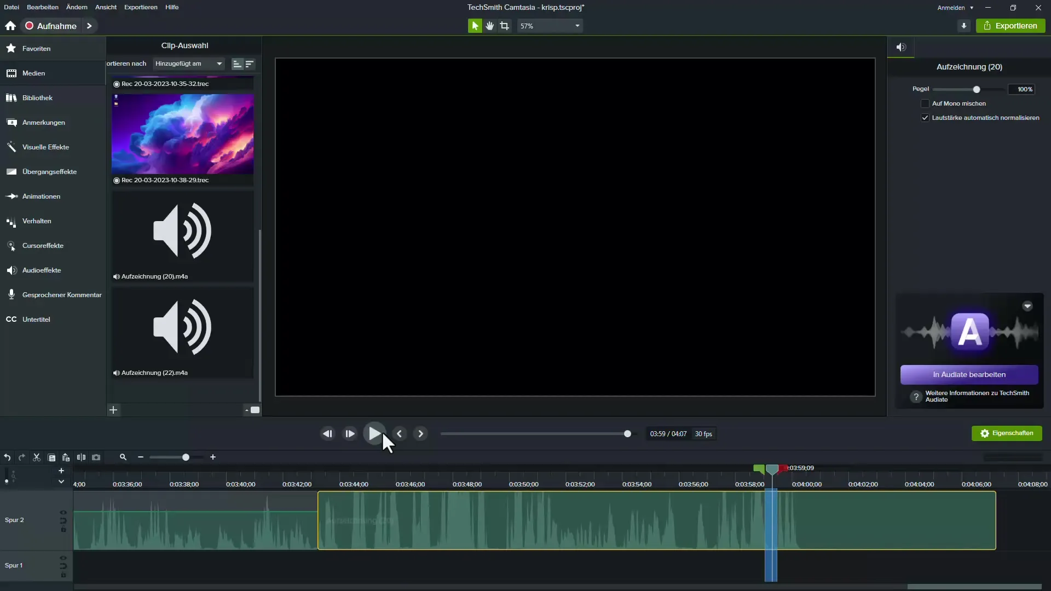Open the Exportieren menu

tap(141, 7)
